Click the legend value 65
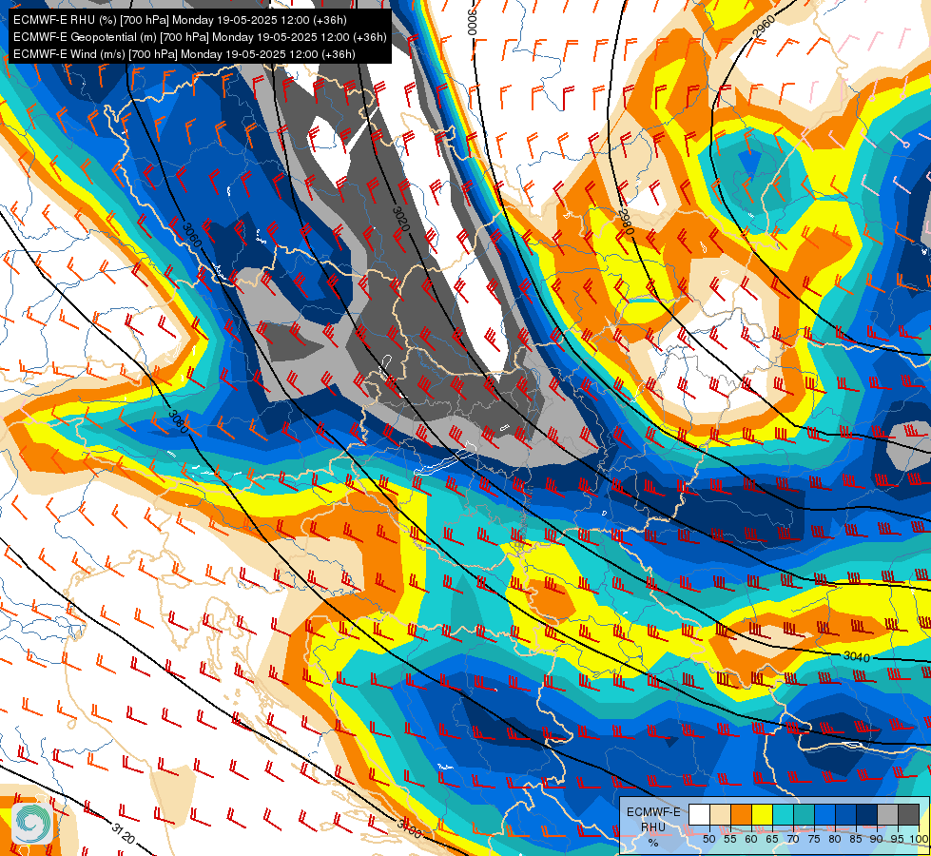Viewport: 931px width, 856px height. click(772, 839)
